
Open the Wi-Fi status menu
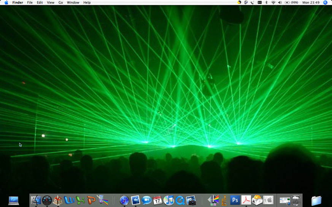point(273,3)
